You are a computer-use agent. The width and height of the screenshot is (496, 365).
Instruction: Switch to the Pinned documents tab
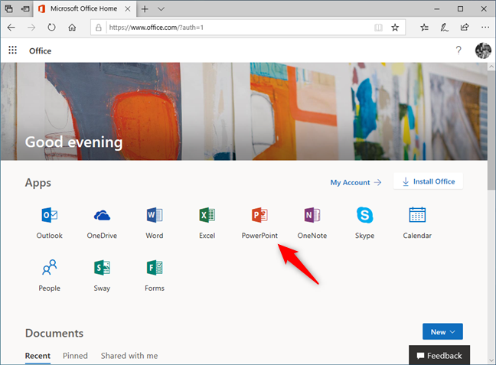coord(75,356)
